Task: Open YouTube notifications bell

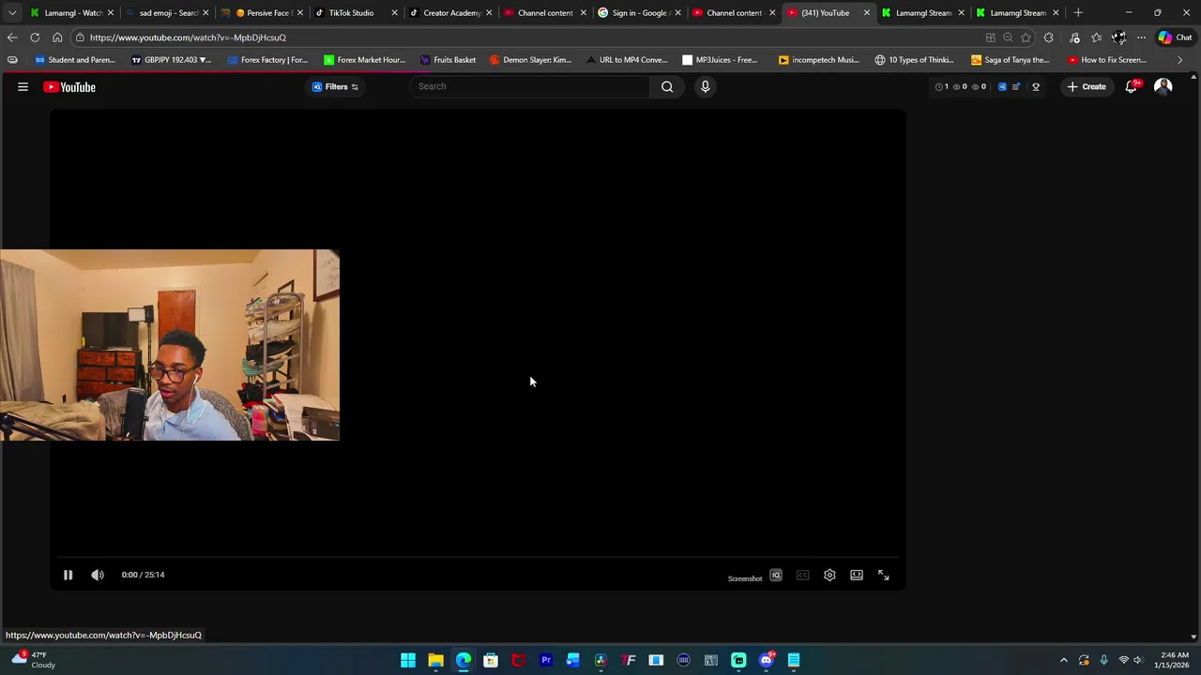Action: coord(1132,86)
